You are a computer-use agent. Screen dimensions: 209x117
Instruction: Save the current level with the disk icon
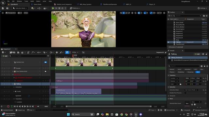(x=3, y=8)
